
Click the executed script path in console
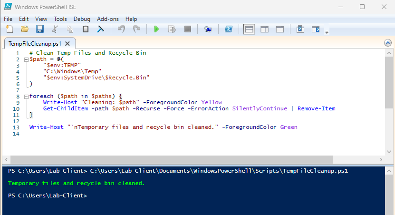coord(219,171)
